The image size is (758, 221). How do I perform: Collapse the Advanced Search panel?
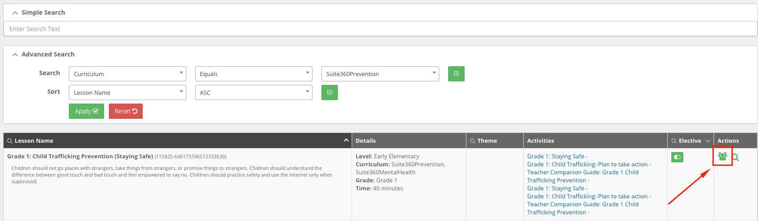tap(15, 55)
